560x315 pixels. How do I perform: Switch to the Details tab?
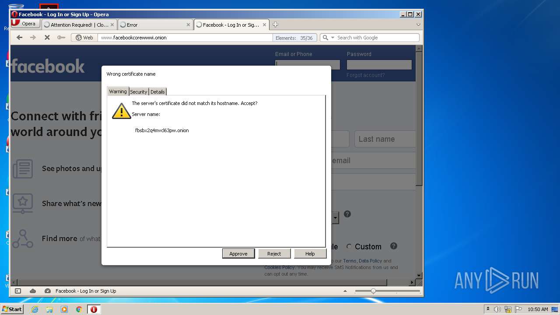pyautogui.click(x=157, y=91)
